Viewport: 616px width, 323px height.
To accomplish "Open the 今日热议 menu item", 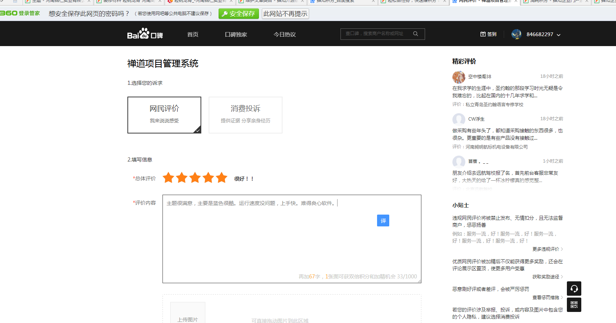I will tap(285, 34).
